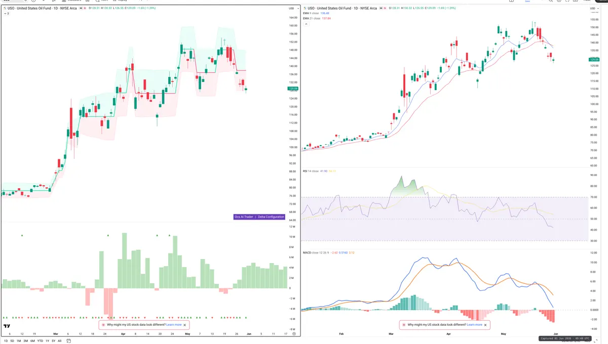
Task: Click the Feb date label on right time axis
Action: click(x=341, y=334)
